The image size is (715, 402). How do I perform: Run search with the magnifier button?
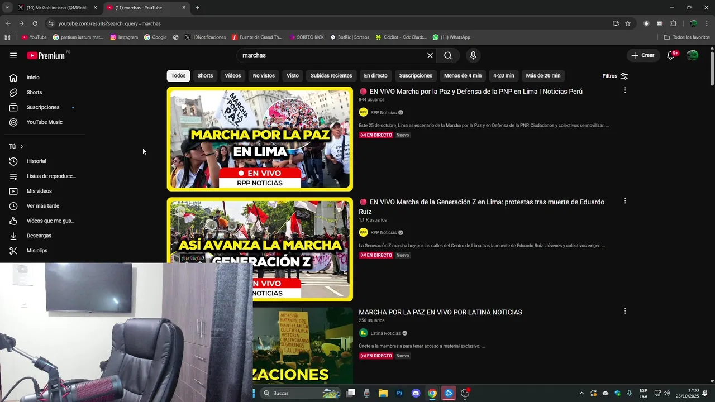click(x=448, y=55)
